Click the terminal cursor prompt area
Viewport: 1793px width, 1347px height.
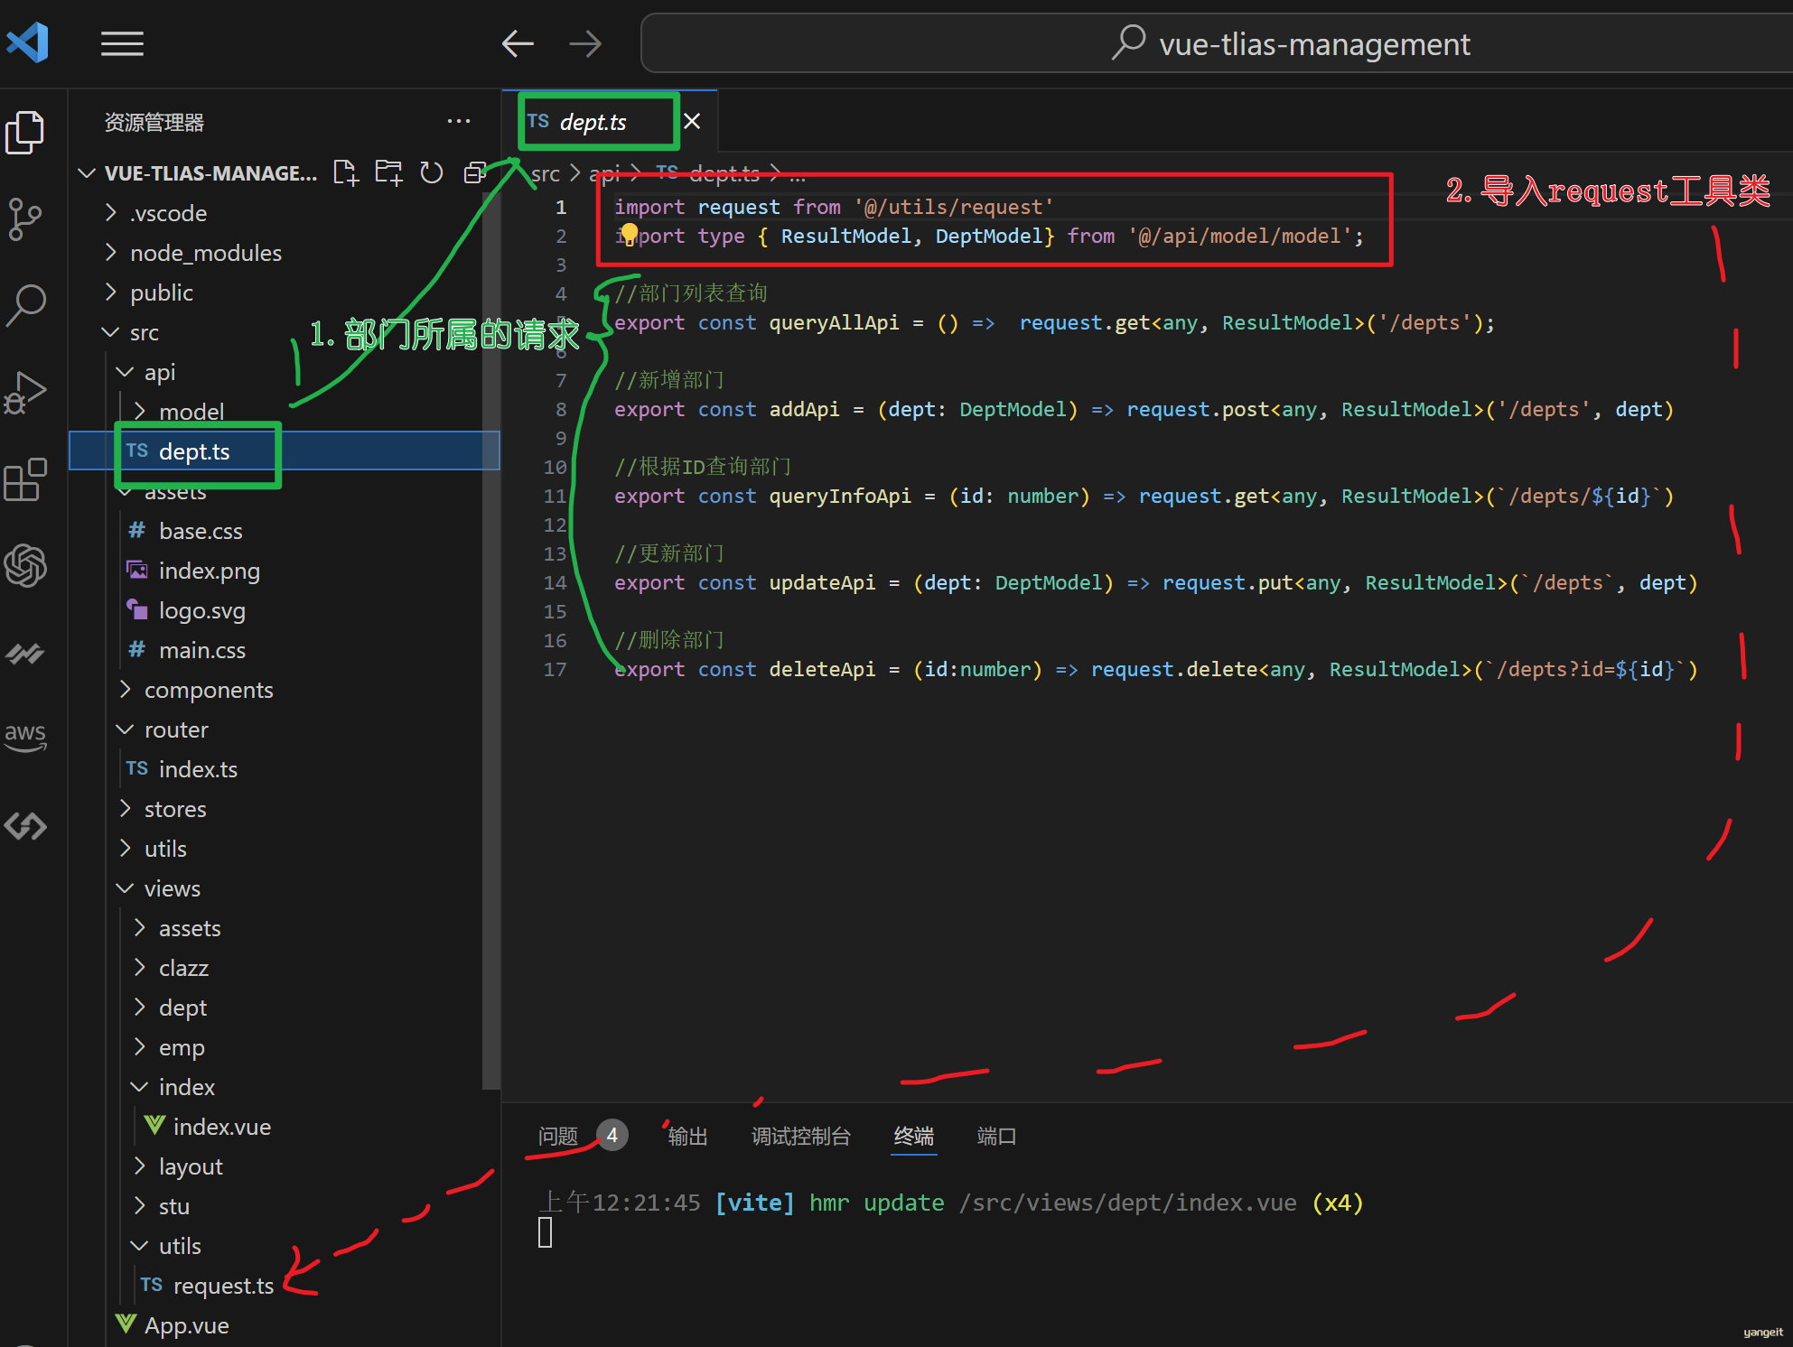[546, 1232]
